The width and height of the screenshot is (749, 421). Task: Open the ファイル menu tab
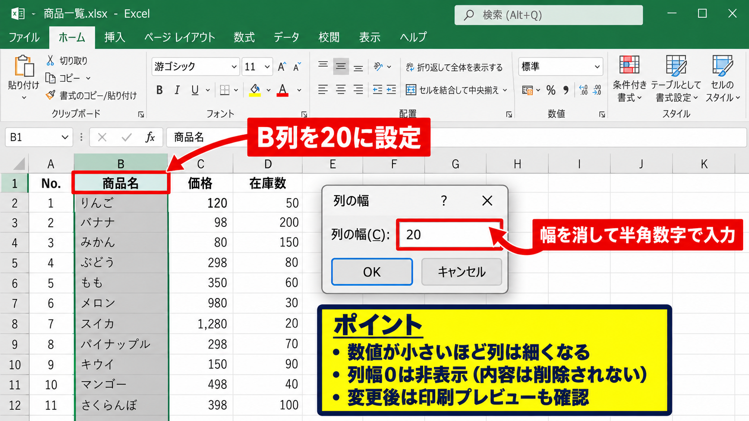point(24,37)
